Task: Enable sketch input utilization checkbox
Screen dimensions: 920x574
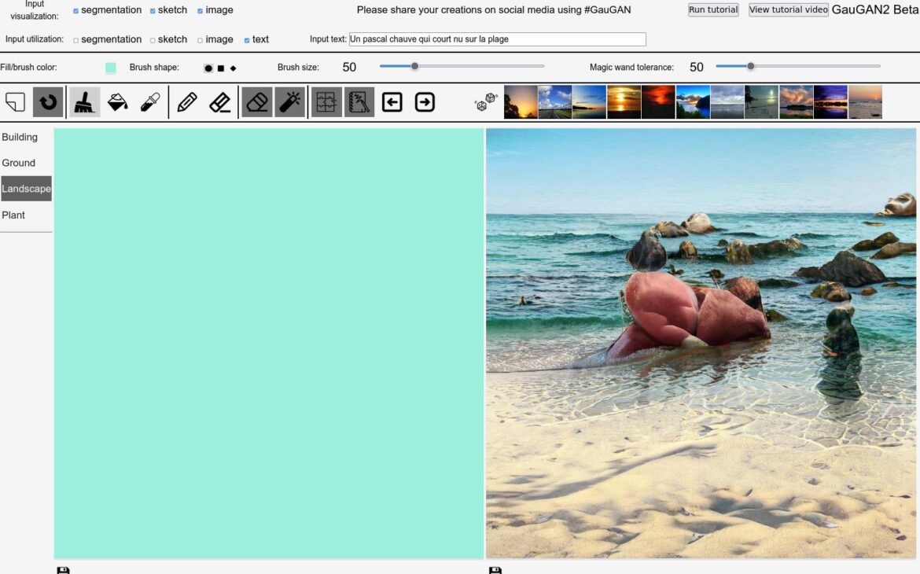Action: click(153, 40)
